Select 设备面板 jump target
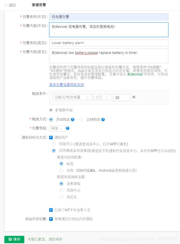Image resolution: width=180 pixels, height=244 pixels. pos(61,184)
